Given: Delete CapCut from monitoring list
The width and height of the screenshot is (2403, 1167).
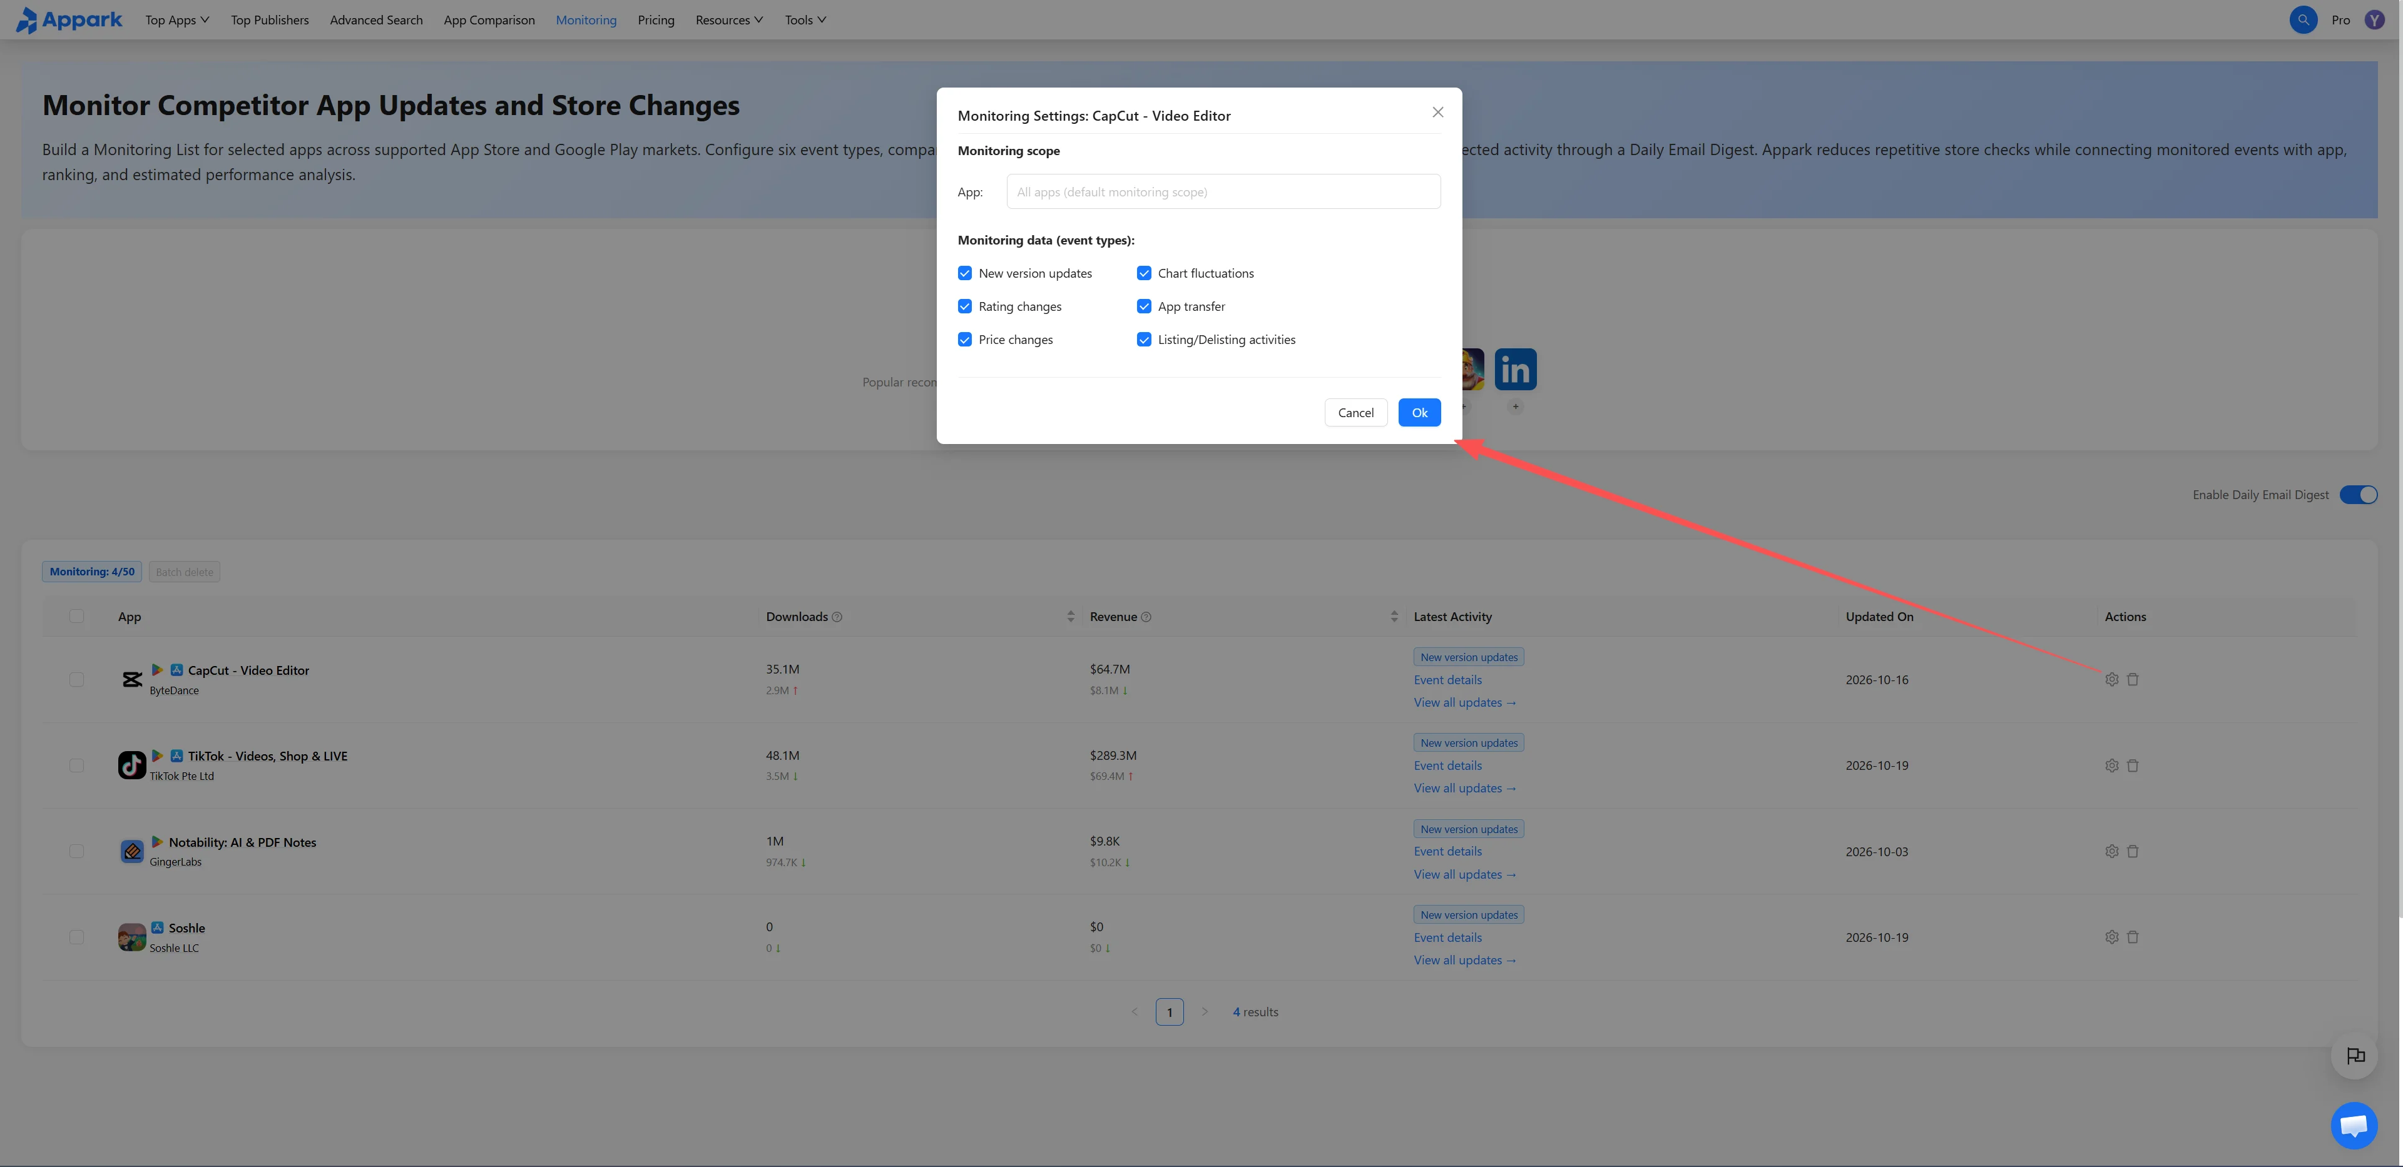Looking at the screenshot, I should (2133, 680).
